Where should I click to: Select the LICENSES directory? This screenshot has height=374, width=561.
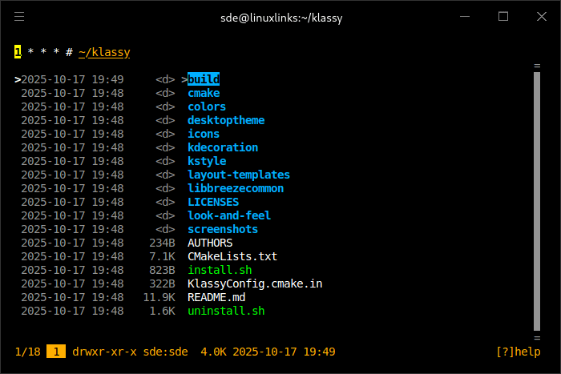pyautogui.click(x=213, y=202)
